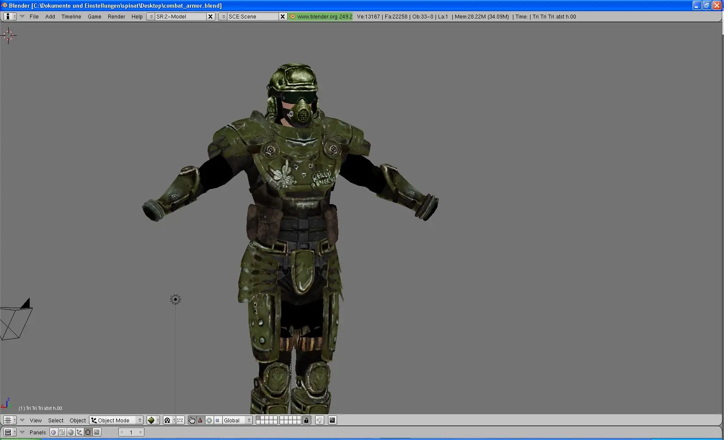Click the SCE:Scene name field
The width and height of the screenshot is (724, 440).
tap(253, 16)
